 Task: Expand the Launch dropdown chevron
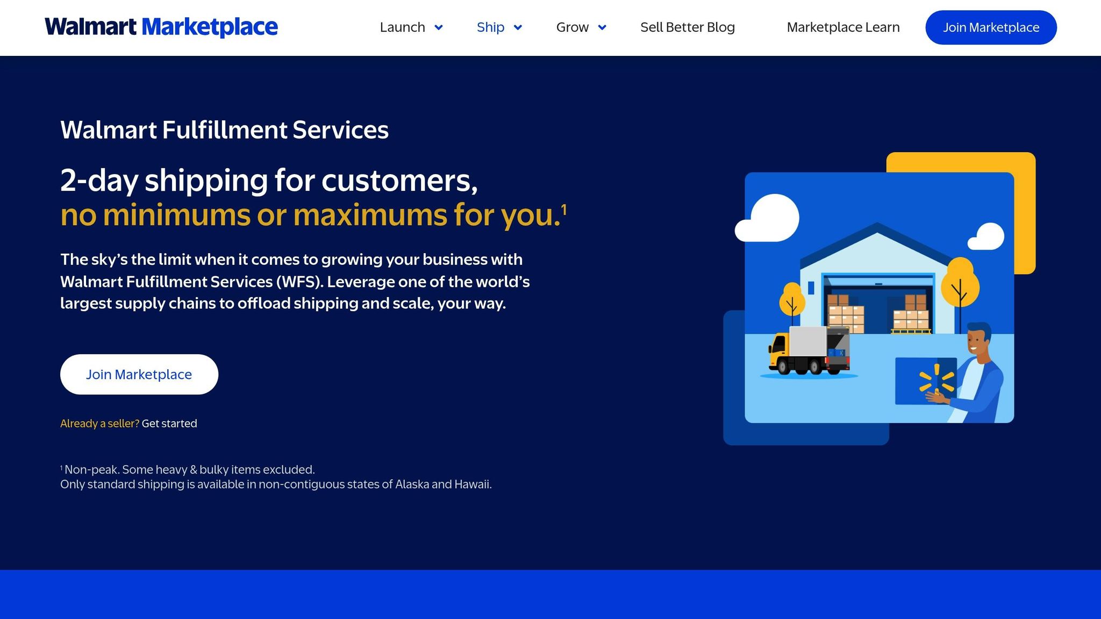pos(439,27)
